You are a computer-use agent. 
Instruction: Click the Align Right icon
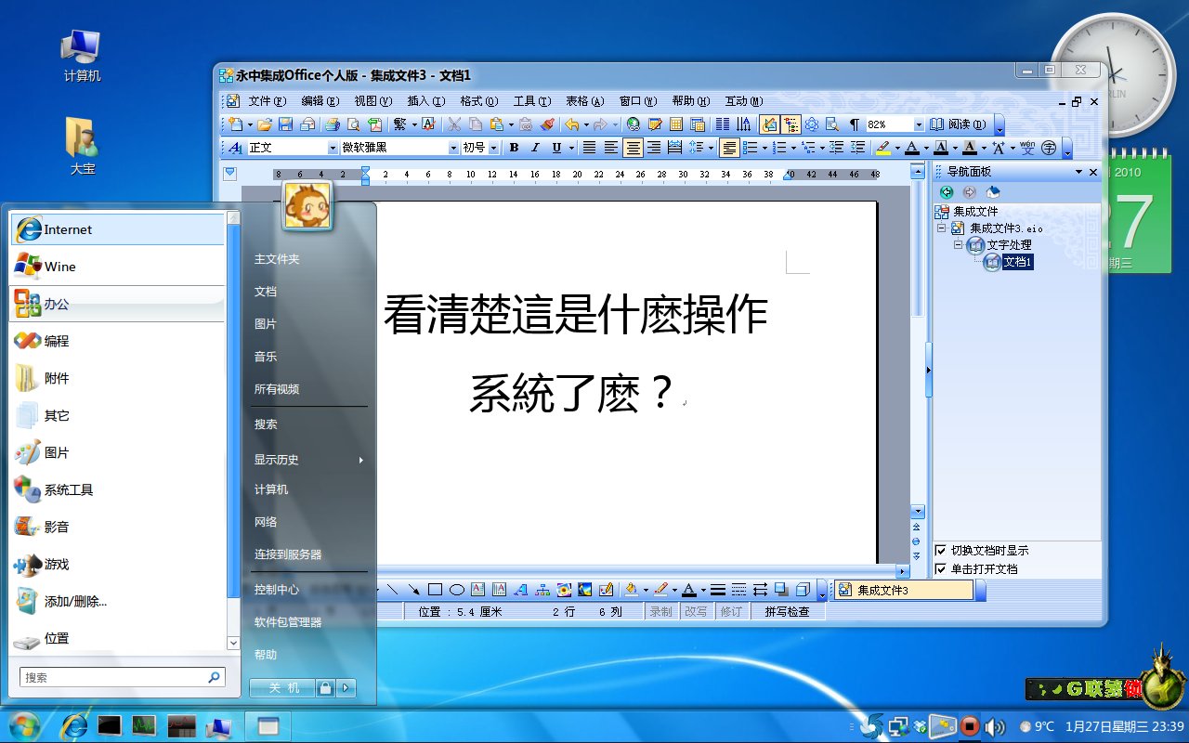653,148
